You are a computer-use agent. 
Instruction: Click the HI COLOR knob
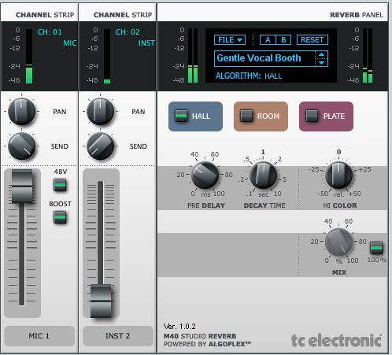click(x=338, y=175)
